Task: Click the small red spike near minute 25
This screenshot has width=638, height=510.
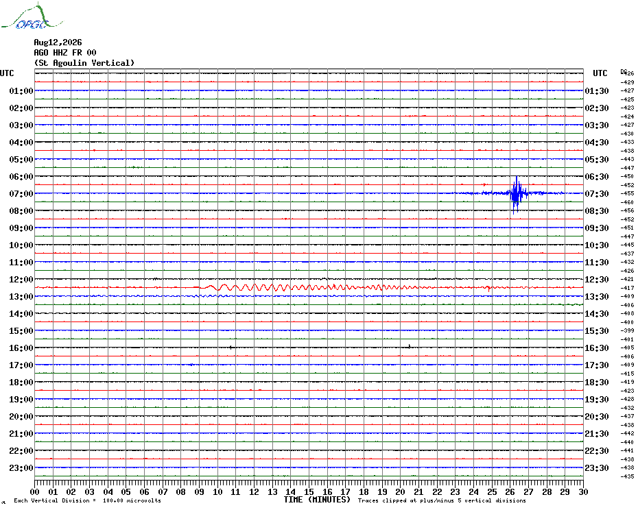Action: (488, 289)
